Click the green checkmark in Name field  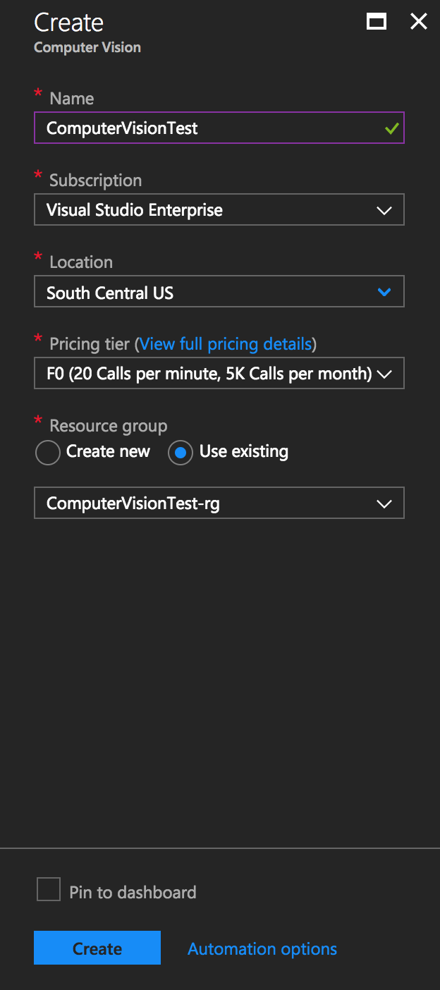tap(392, 128)
